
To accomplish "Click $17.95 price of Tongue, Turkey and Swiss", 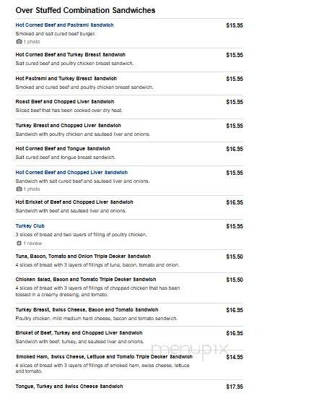I will tap(235, 387).
